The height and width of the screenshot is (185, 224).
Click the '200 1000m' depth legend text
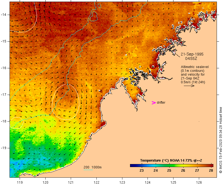pos(93,167)
